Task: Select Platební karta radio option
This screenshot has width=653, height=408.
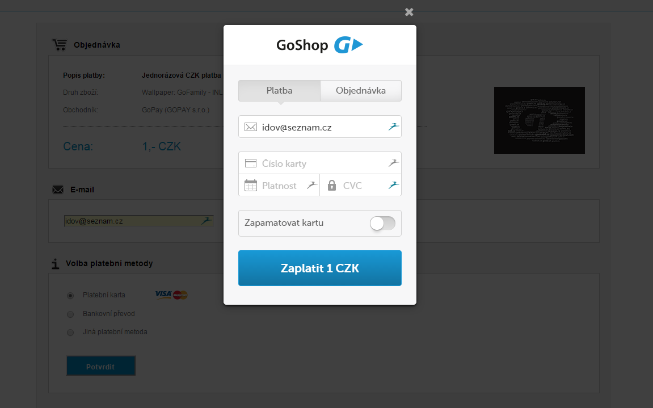Action: [70, 296]
